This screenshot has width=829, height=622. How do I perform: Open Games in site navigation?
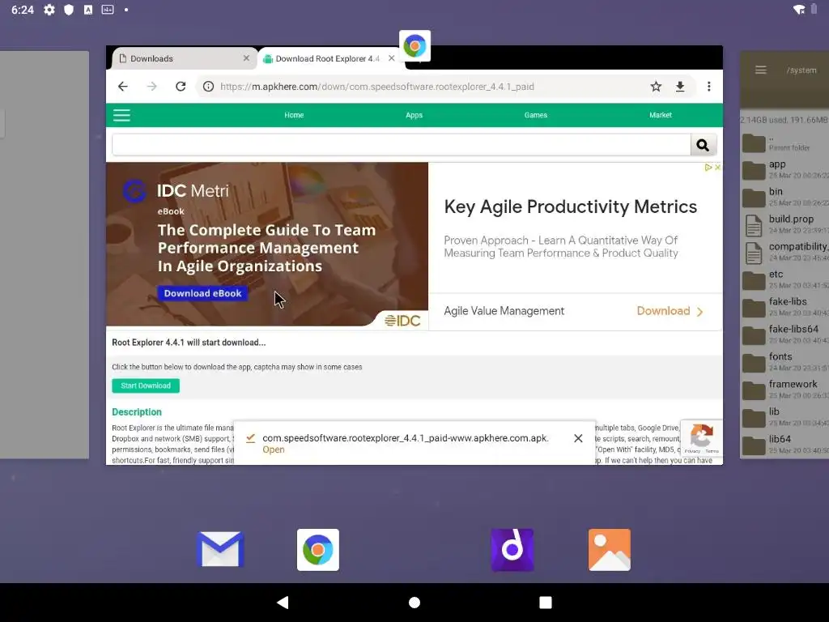[536, 115]
